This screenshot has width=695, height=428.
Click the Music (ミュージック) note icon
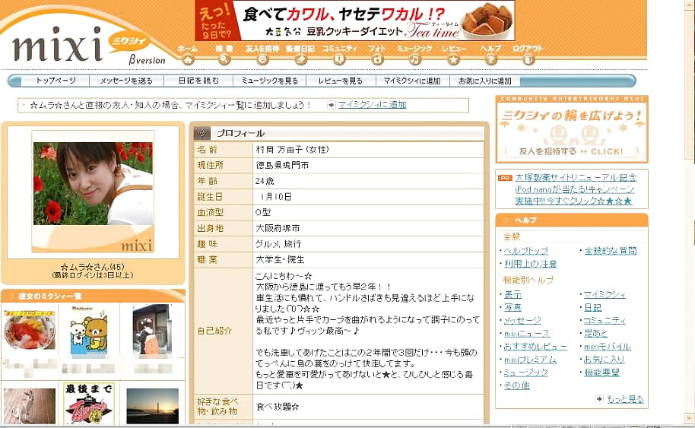tap(414, 59)
